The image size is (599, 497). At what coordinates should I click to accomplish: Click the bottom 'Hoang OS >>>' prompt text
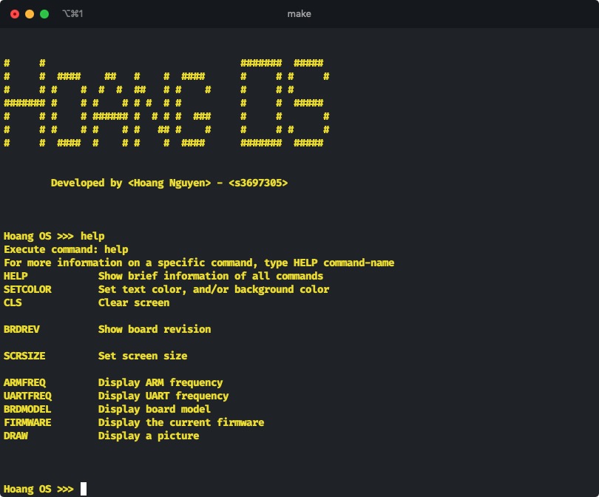38,489
